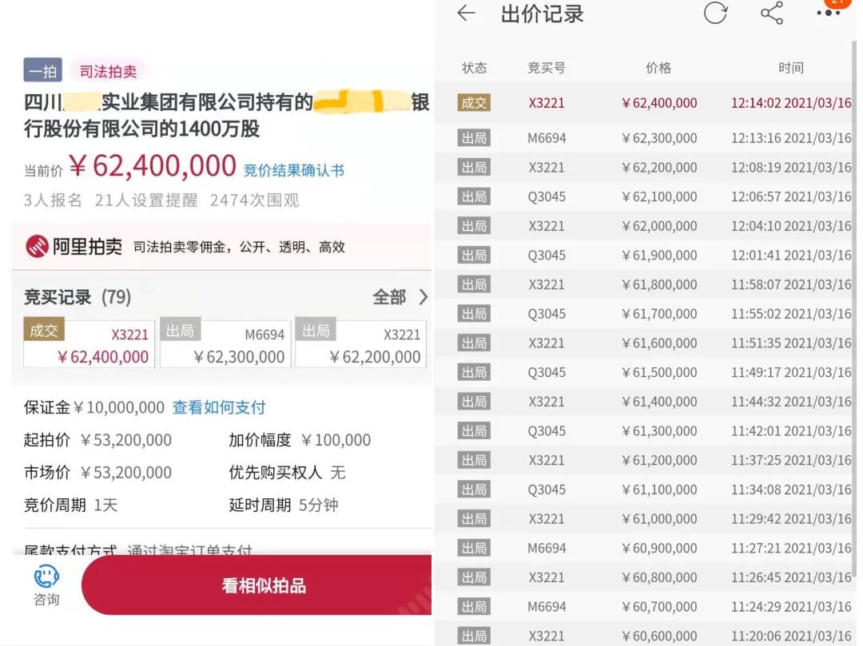Open the three-dot more options menu

point(828,14)
